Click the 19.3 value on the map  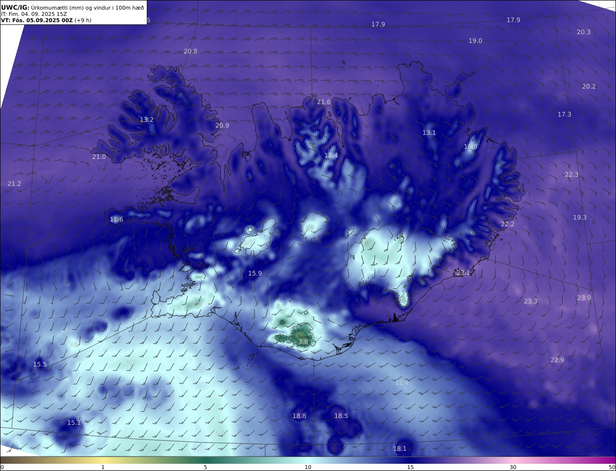[580, 217]
